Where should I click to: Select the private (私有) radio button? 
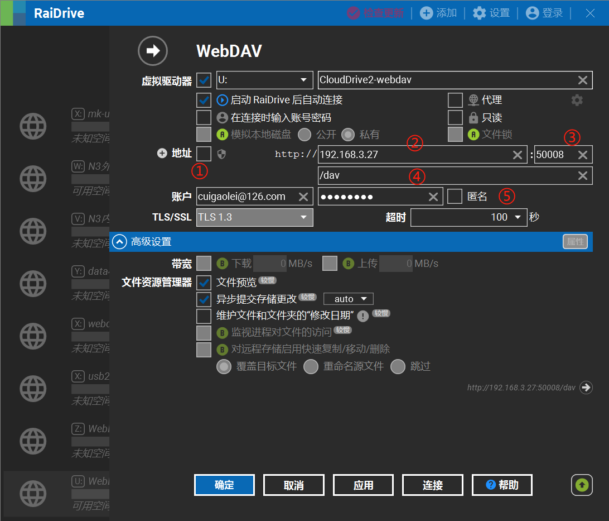click(348, 135)
